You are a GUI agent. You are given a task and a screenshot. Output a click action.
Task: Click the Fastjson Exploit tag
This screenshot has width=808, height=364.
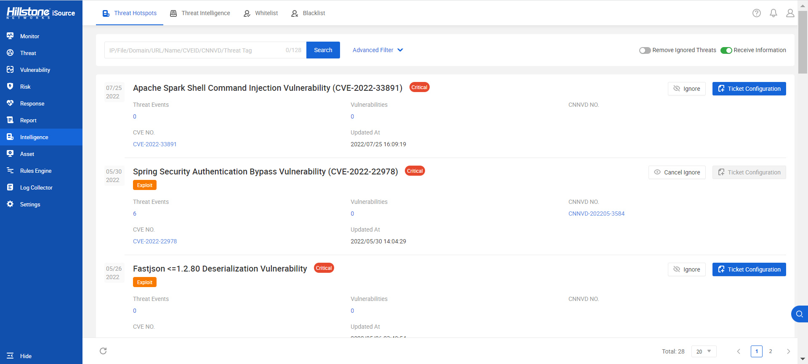(x=145, y=282)
